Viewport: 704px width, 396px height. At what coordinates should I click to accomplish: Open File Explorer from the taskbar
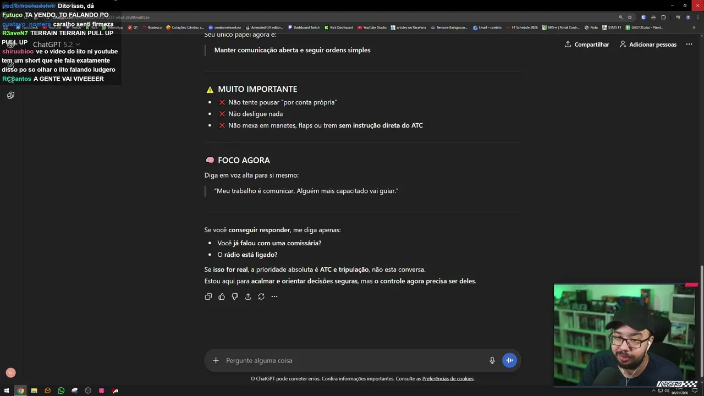click(x=34, y=391)
